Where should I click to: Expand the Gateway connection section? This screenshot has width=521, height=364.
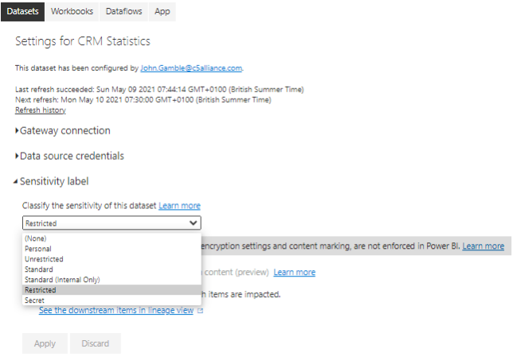click(63, 130)
